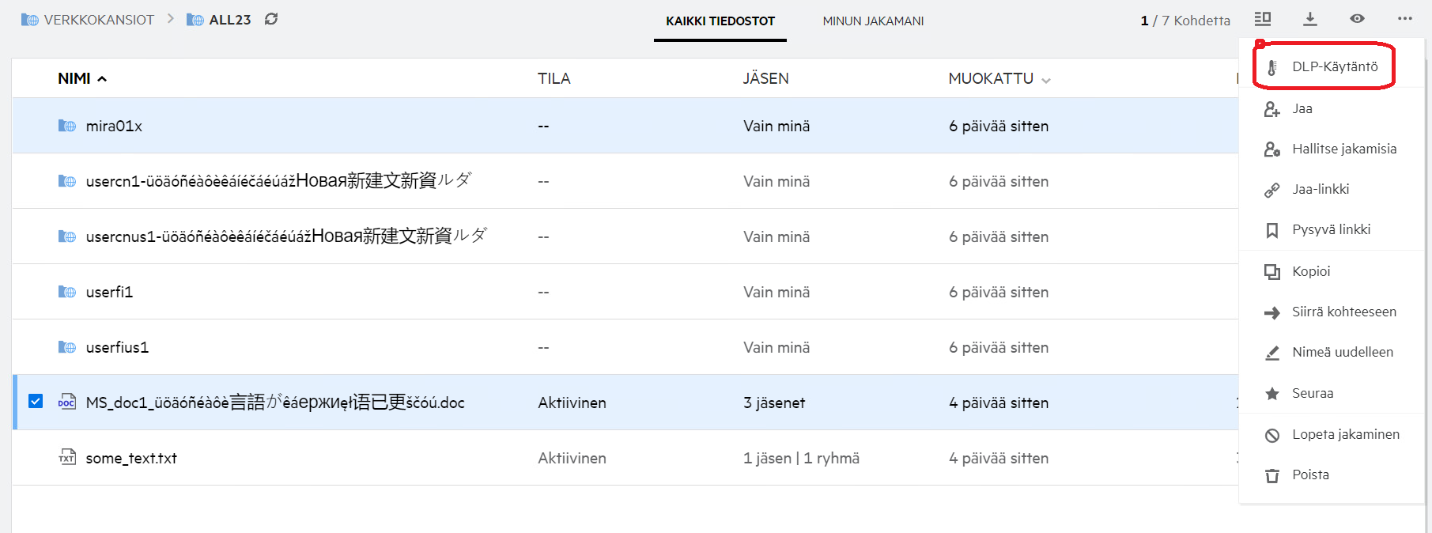Toggle the eye preview icon
1432x533 pixels.
tap(1357, 19)
